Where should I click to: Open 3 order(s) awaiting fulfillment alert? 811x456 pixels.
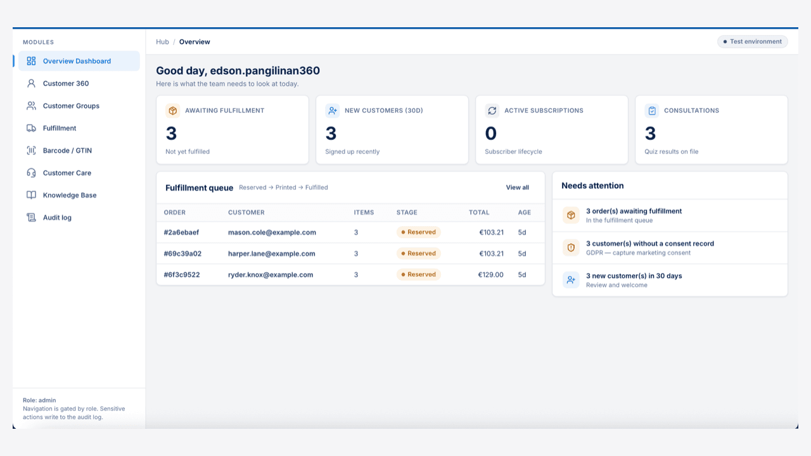pyautogui.click(x=670, y=216)
